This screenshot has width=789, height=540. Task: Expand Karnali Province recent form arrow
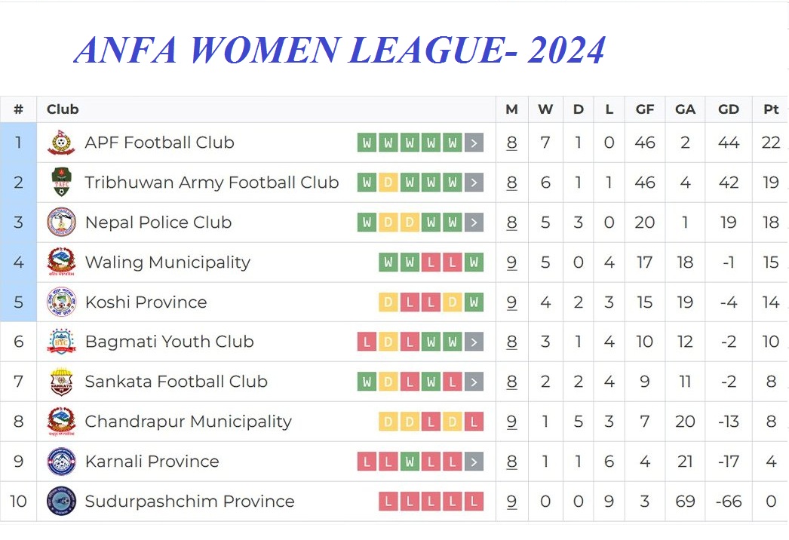(474, 462)
